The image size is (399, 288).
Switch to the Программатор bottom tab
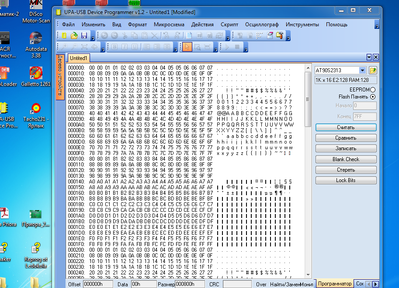click(x=335, y=284)
